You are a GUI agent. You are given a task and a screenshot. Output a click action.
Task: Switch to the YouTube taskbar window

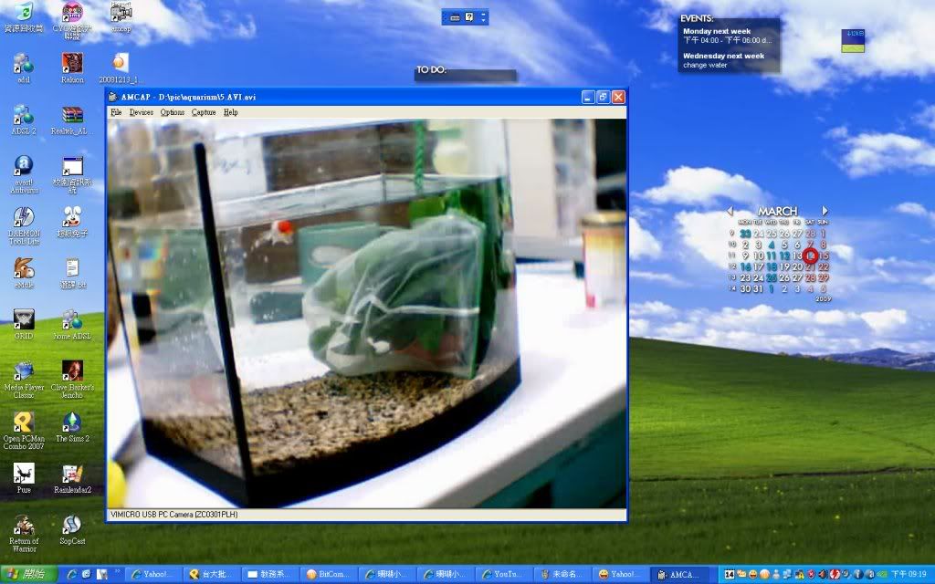(x=501, y=575)
